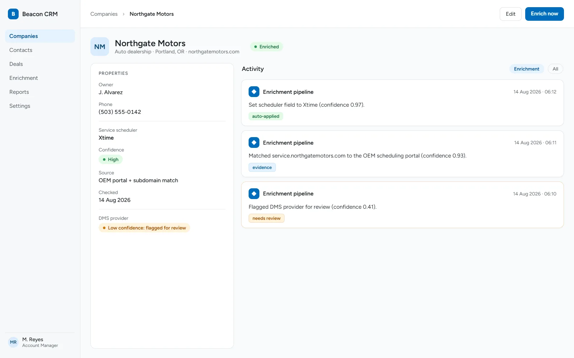Click the Service scheduler label

click(118, 130)
